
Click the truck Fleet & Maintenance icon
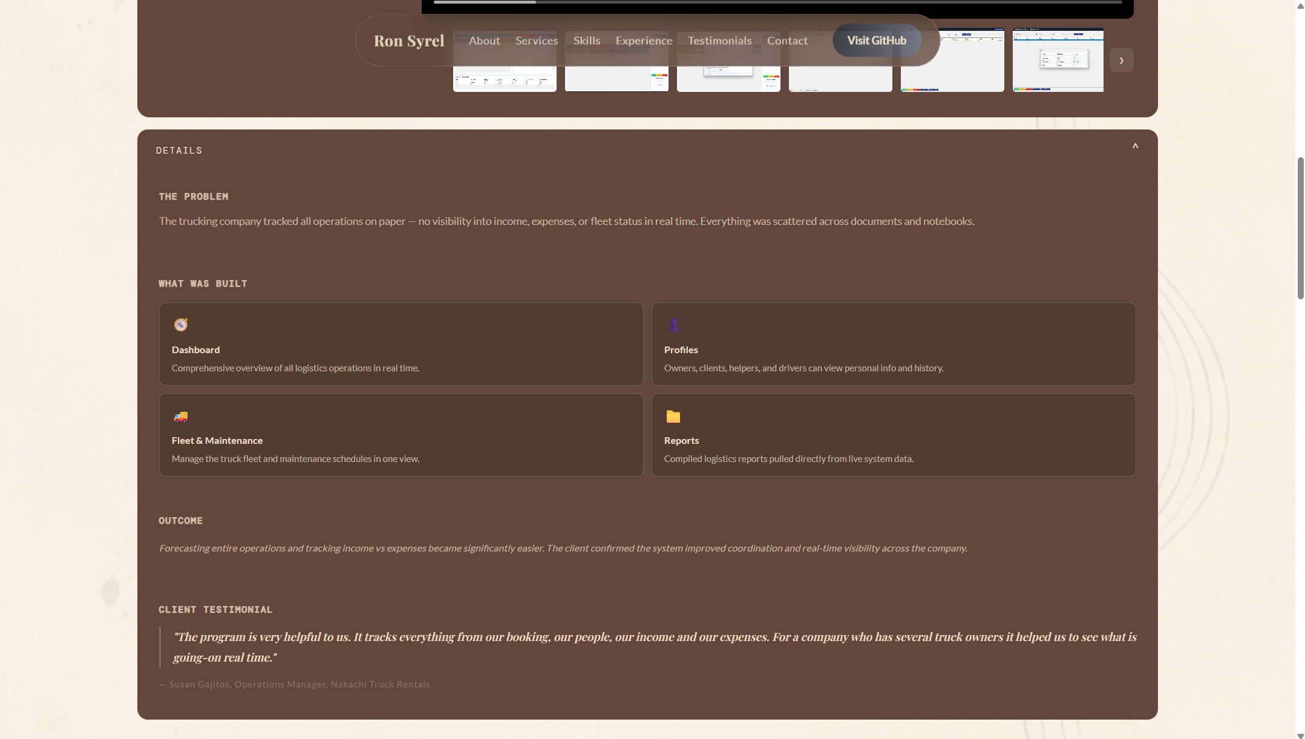pyautogui.click(x=180, y=416)
